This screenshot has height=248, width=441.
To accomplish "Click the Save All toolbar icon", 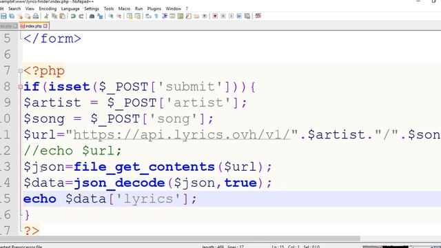I will pos(12,16).
